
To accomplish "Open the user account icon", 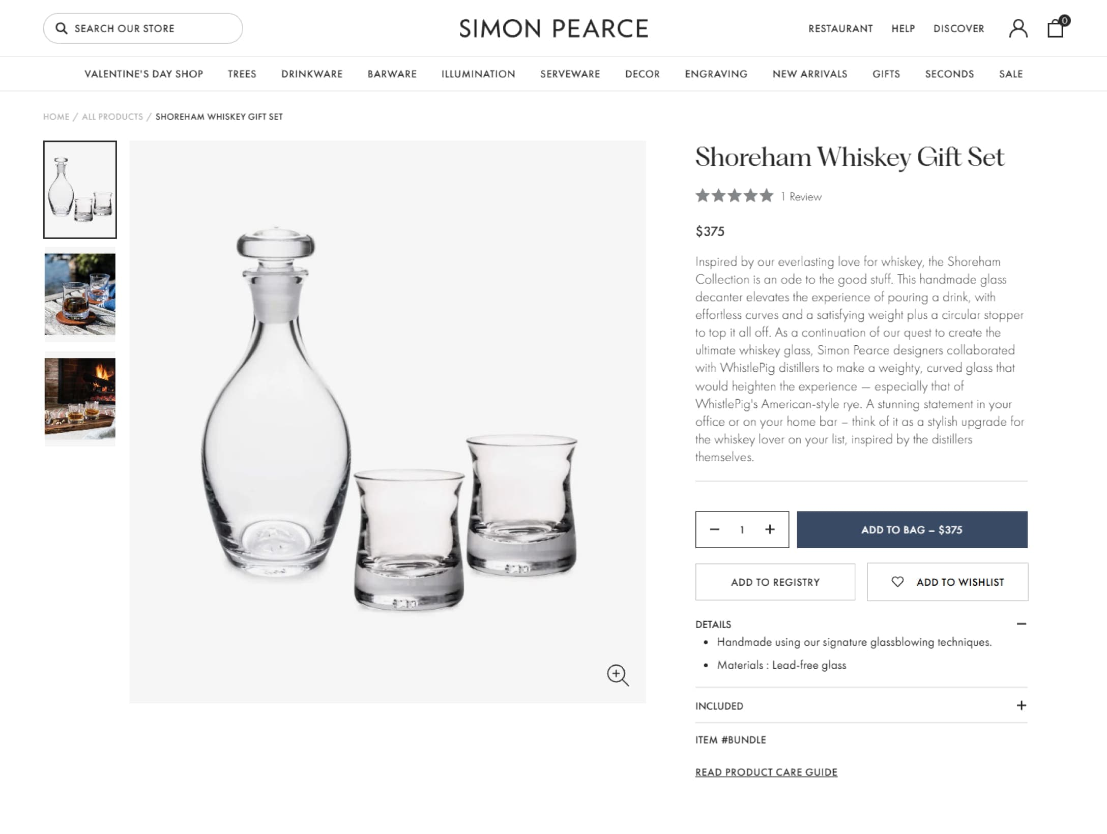I will coord(1018,28).
